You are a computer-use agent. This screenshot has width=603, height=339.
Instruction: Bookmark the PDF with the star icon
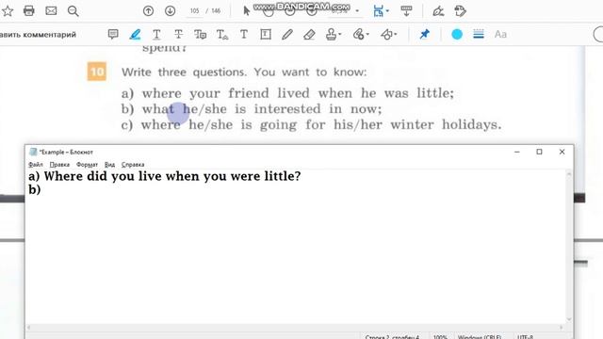tap(8, 10)
